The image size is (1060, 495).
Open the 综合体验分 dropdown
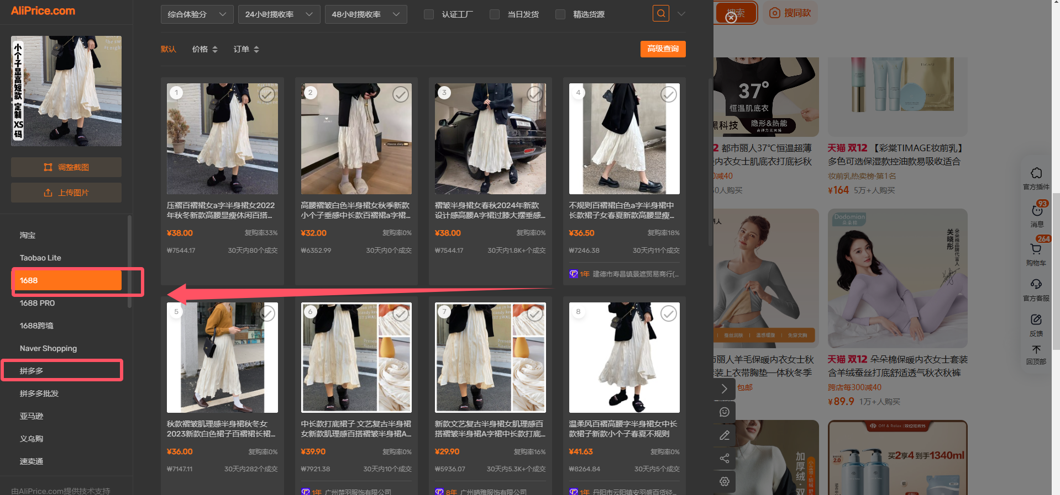click(x=197, y=14)
